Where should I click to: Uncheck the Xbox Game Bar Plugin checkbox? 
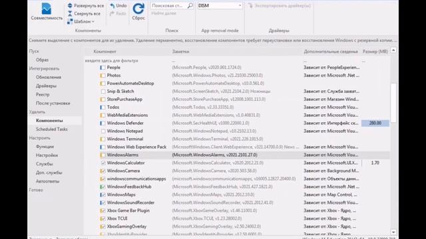103,210
